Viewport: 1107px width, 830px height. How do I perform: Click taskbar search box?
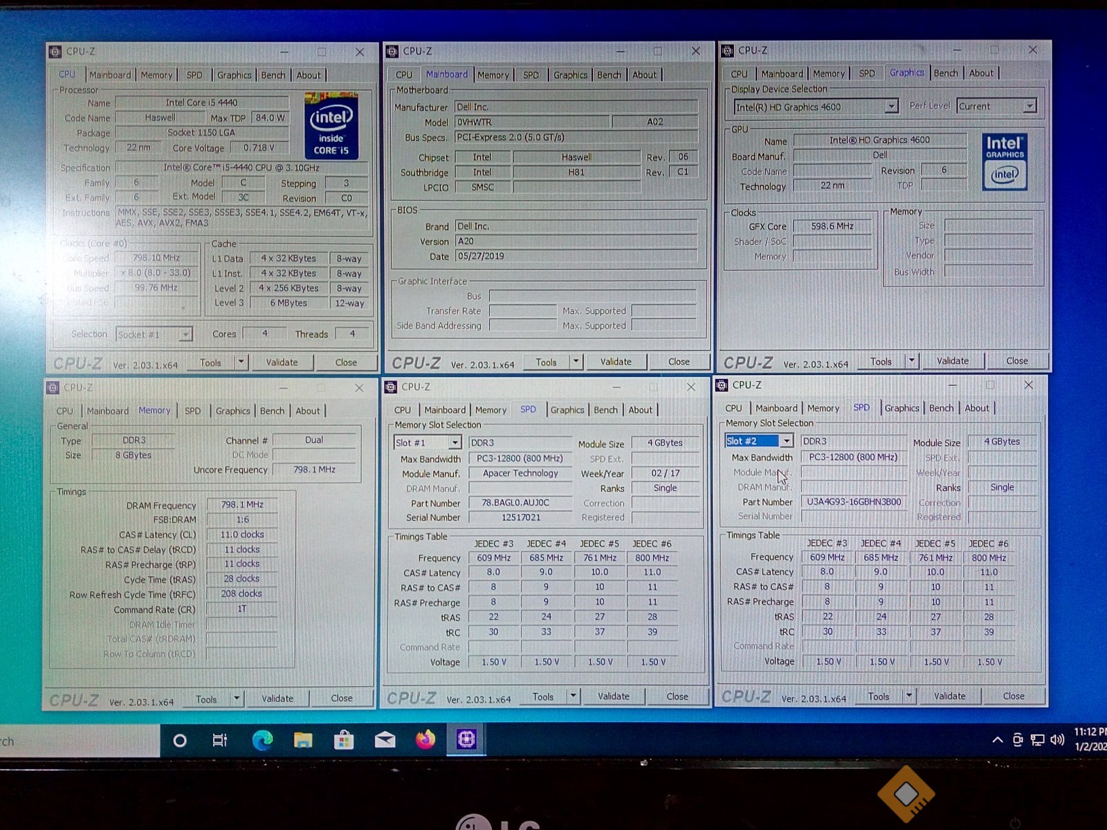click(x=80, y=741)
